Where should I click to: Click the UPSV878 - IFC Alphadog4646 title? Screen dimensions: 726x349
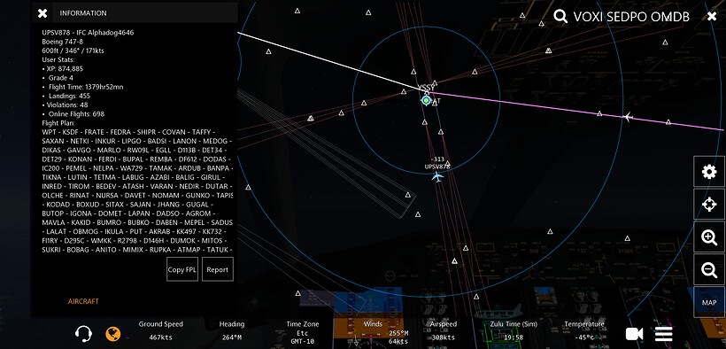[88, 33]
